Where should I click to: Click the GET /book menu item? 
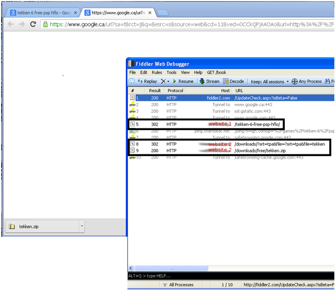point(216,72)
